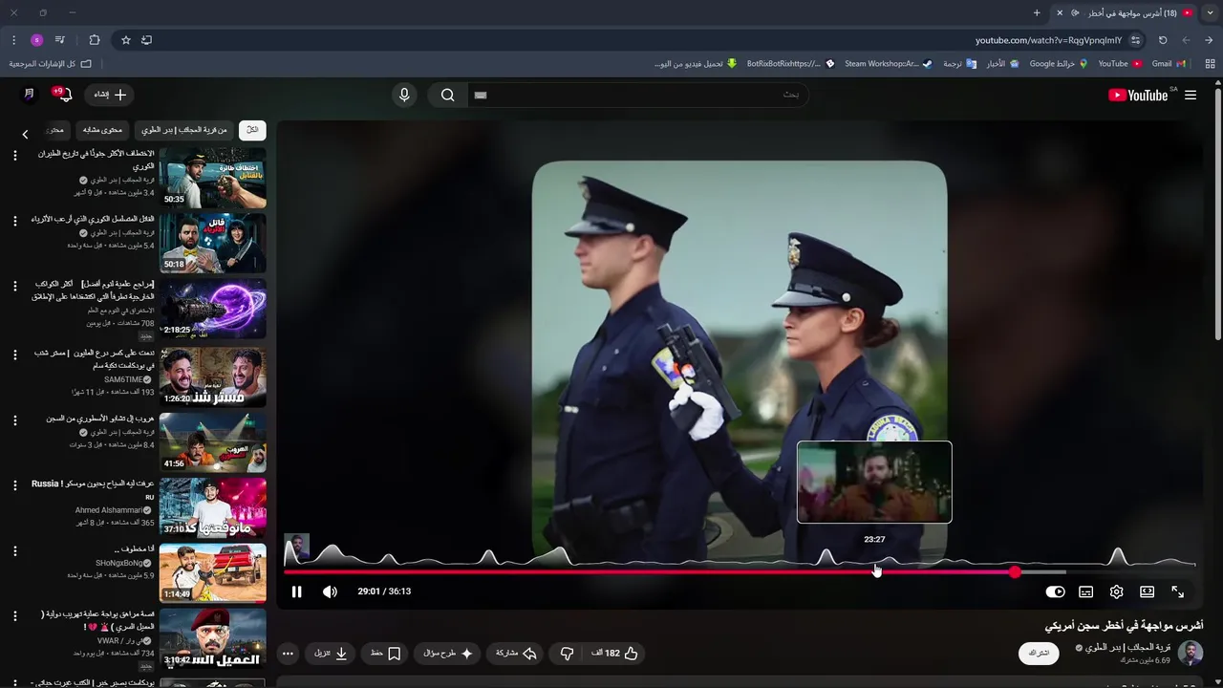Open the 50:18 serial killer video thumbnail
The image size is (1223, 688).
point(212,243)
